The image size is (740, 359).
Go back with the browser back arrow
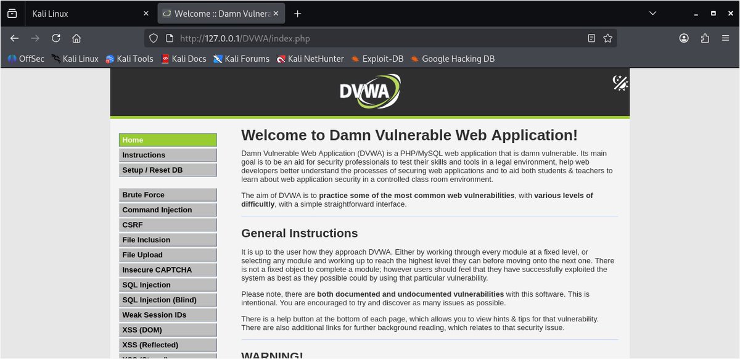coord(14,38)
